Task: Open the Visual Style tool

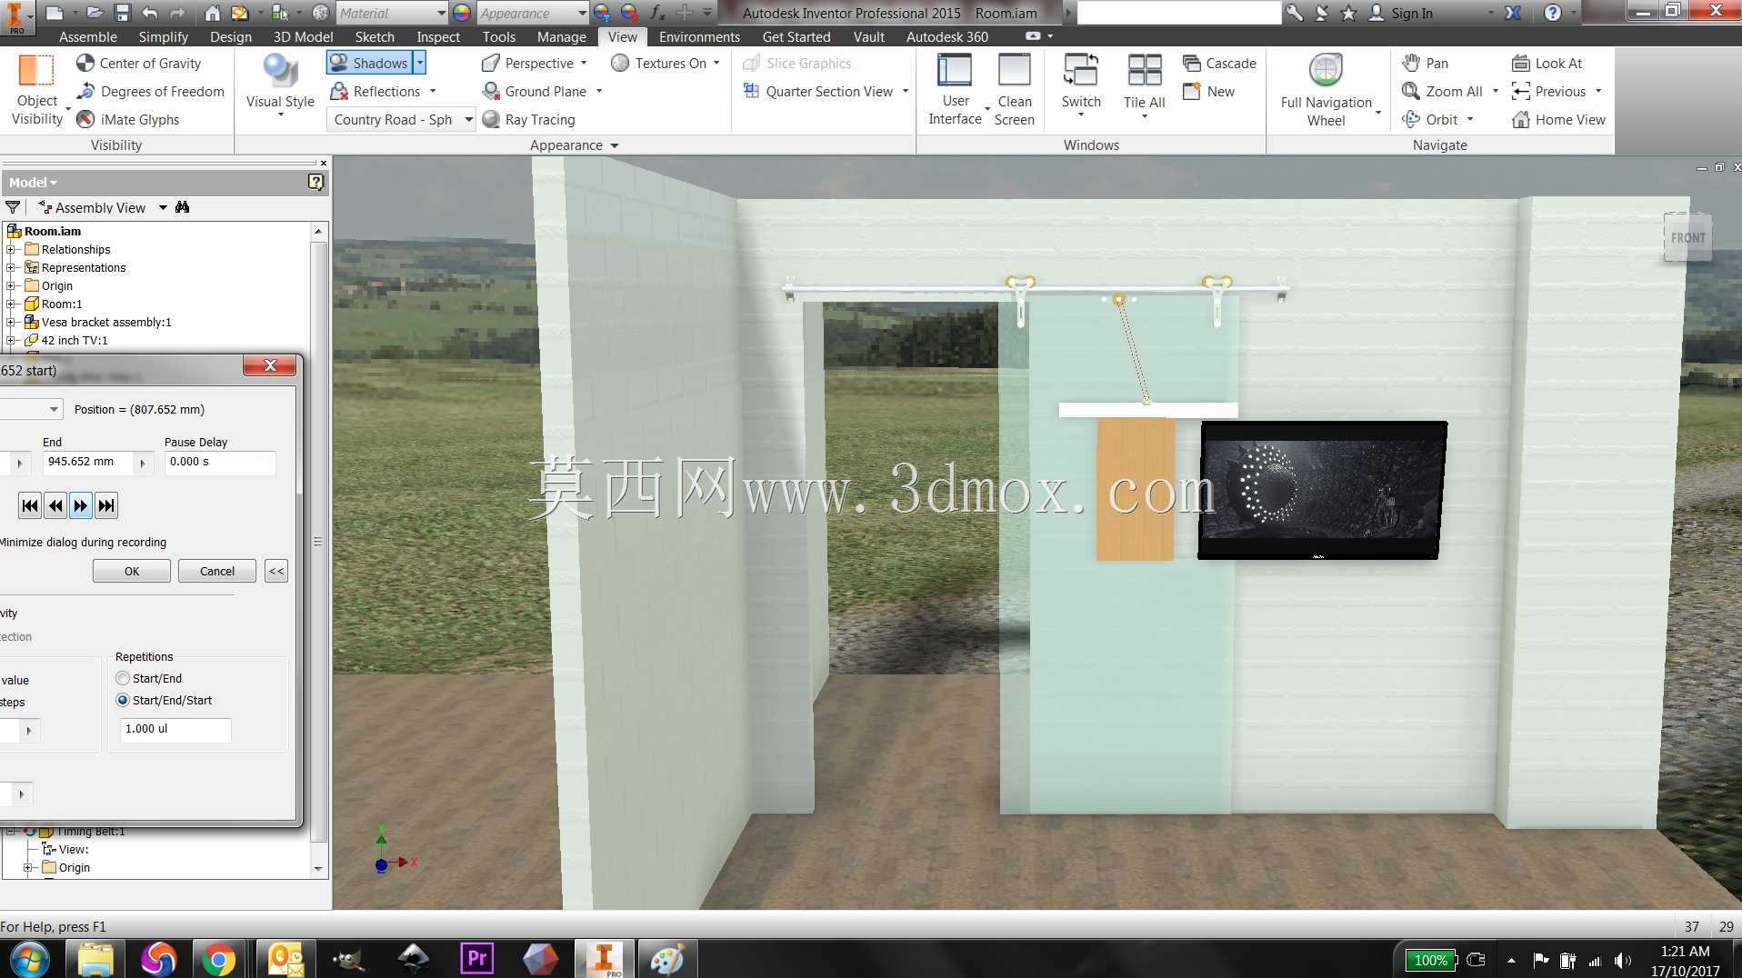Action: pyautogui.click(x=280, y=84)
